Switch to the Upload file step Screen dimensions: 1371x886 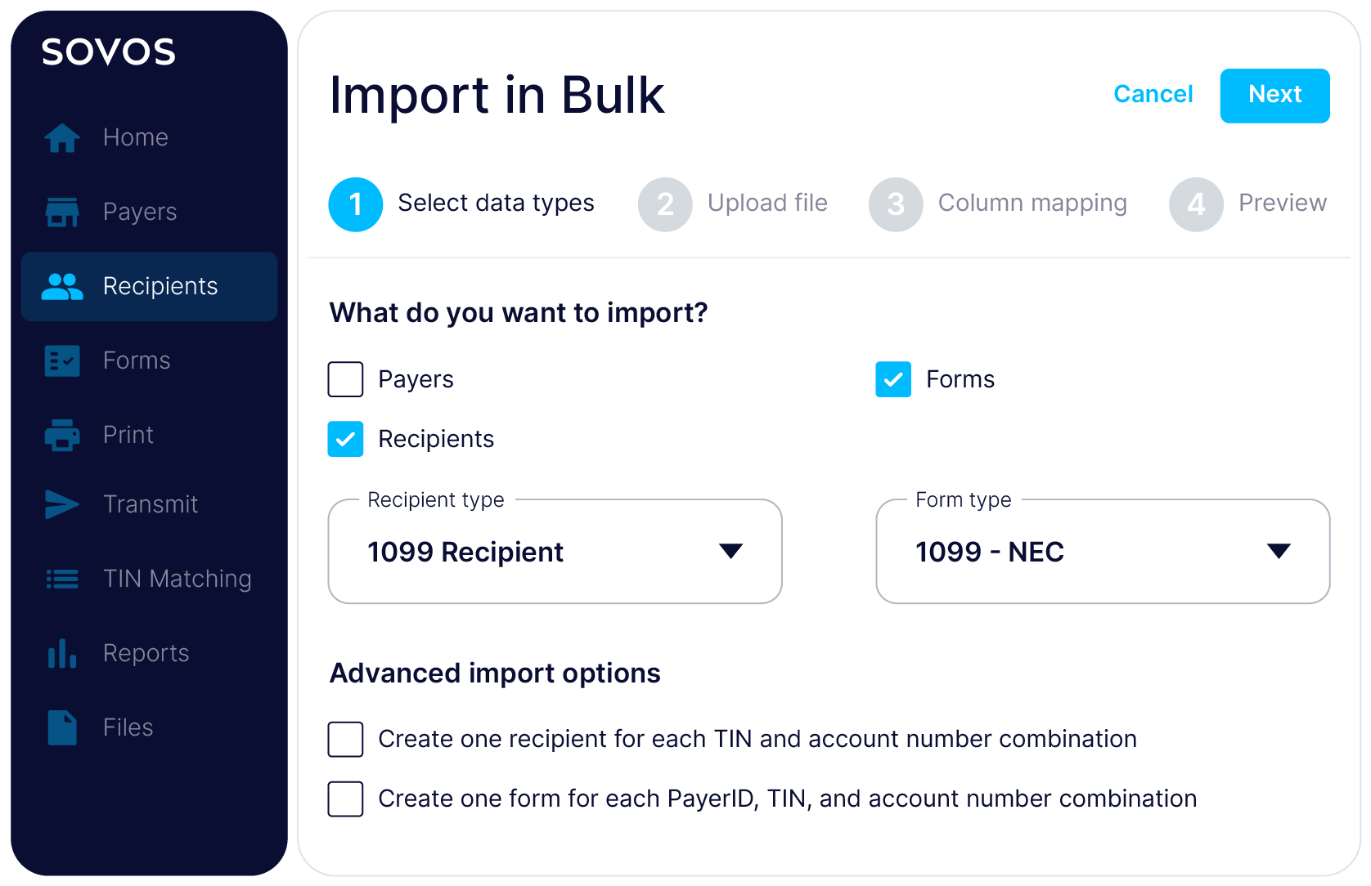pyautogui.click(x=665, y=204)
